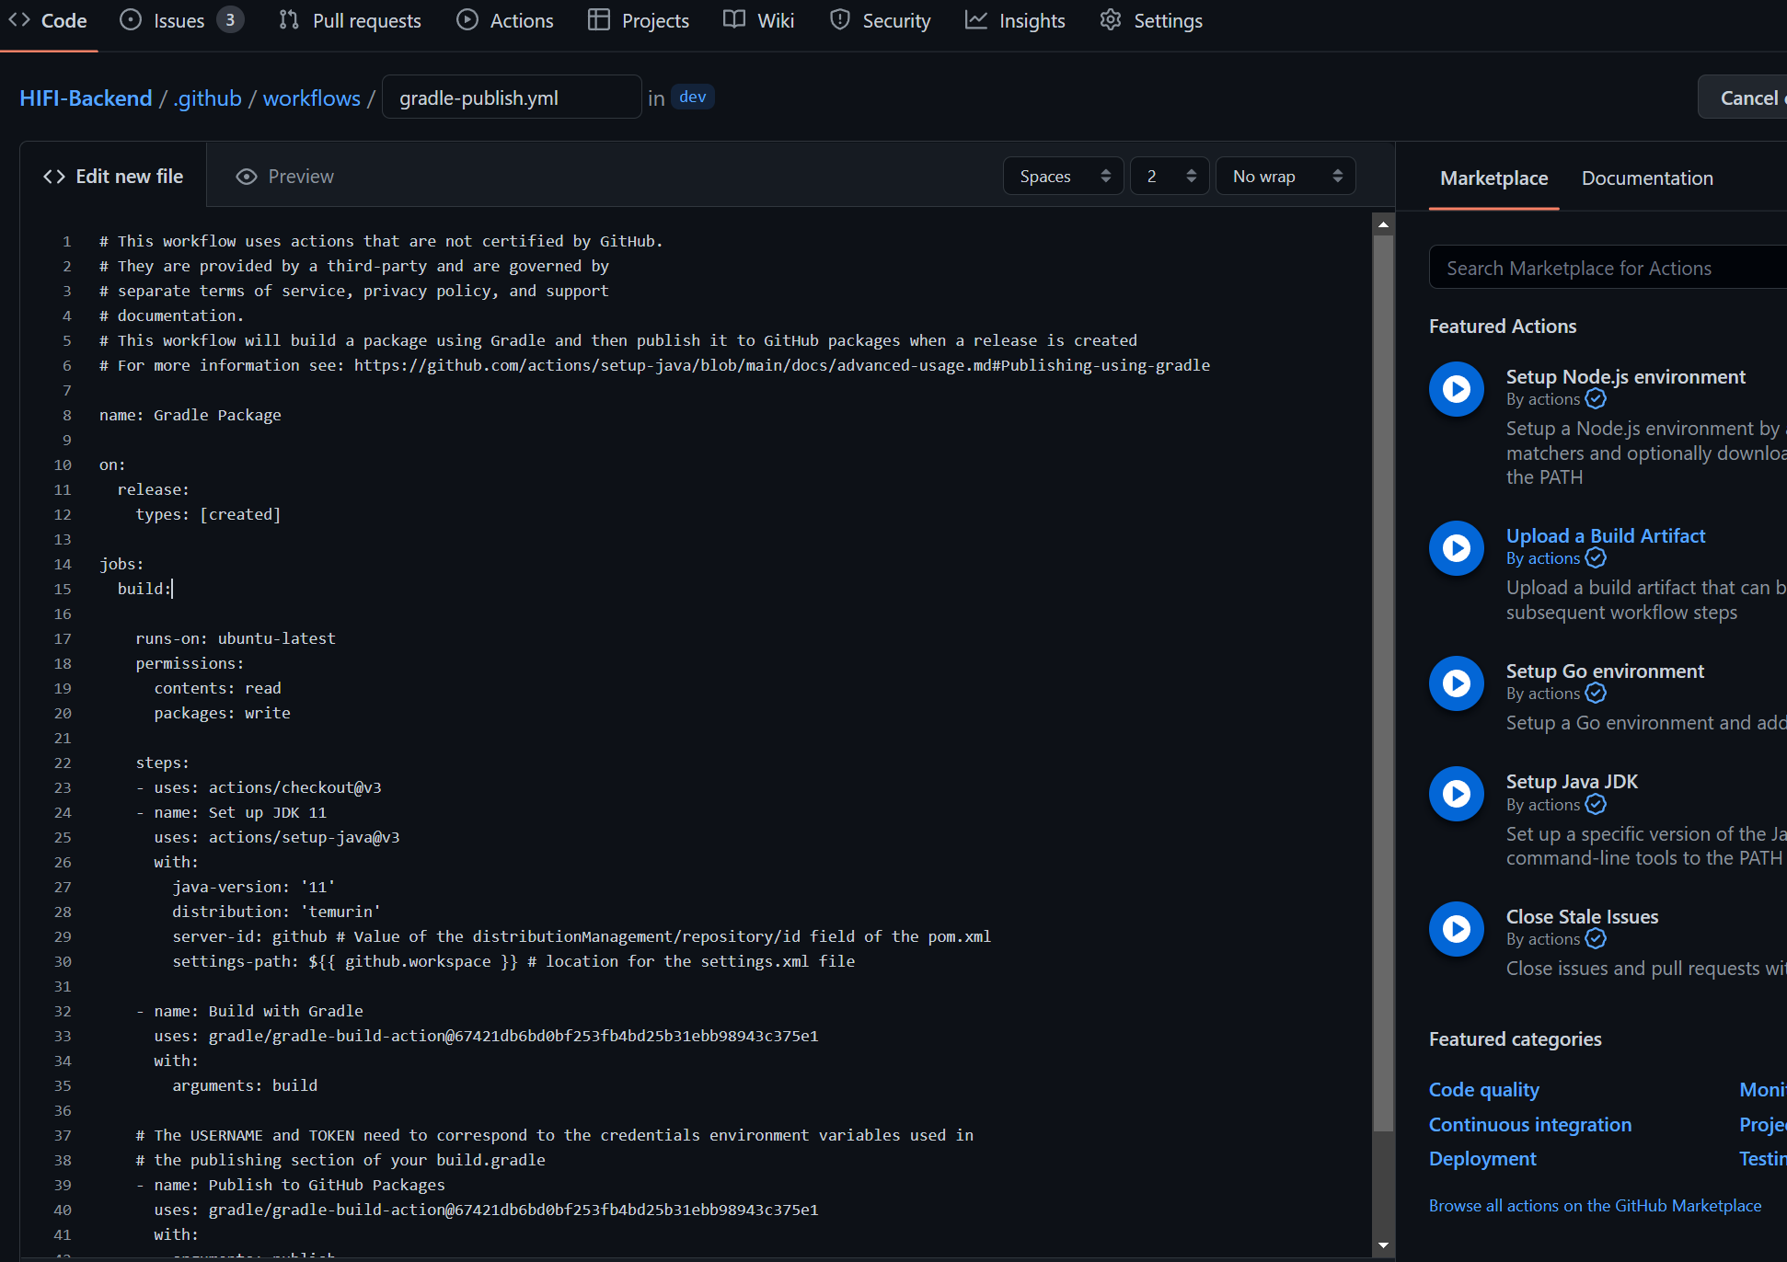Open the No wrap line mode dropdown

[x=1285, y=177]
